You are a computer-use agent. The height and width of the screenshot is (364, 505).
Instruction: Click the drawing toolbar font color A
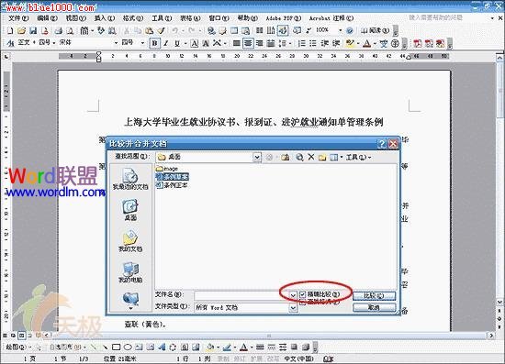(243, 347)
